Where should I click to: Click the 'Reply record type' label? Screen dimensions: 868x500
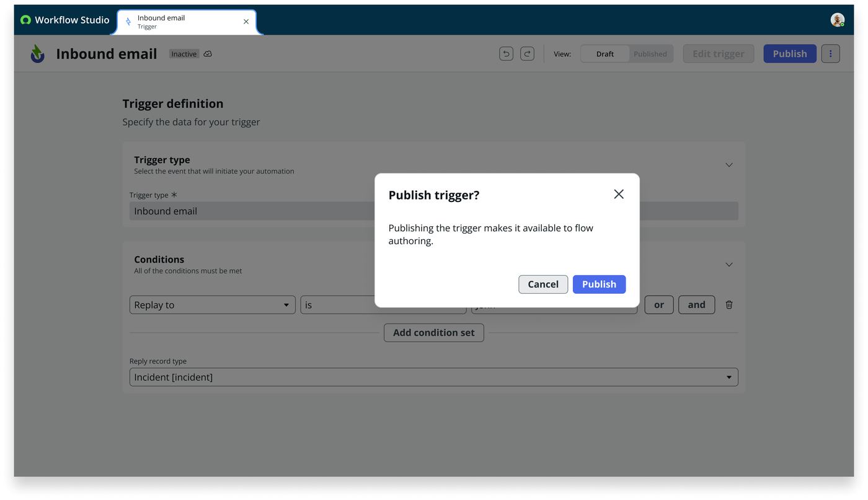(158, 361)
